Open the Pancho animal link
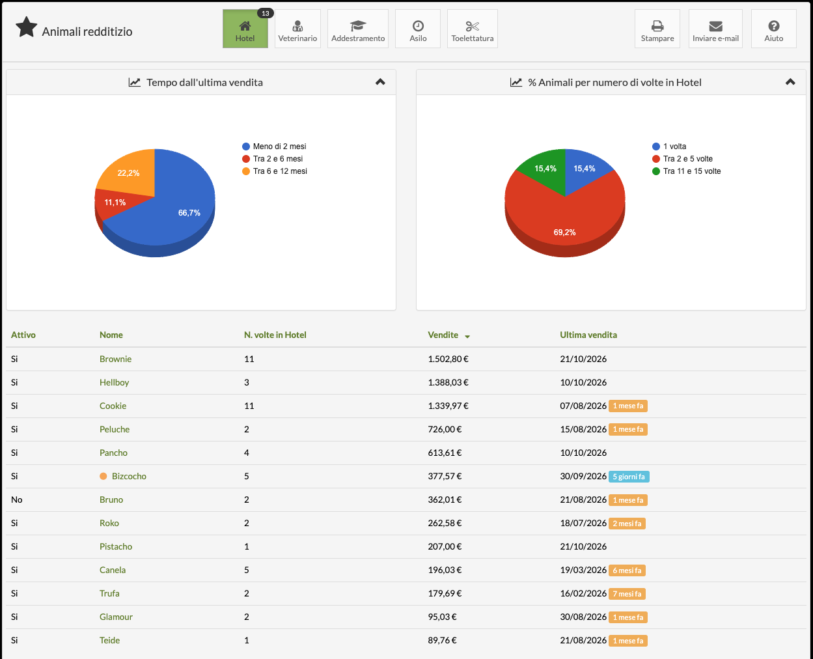The width and height of the screenshot is (813, 659). 114,453
